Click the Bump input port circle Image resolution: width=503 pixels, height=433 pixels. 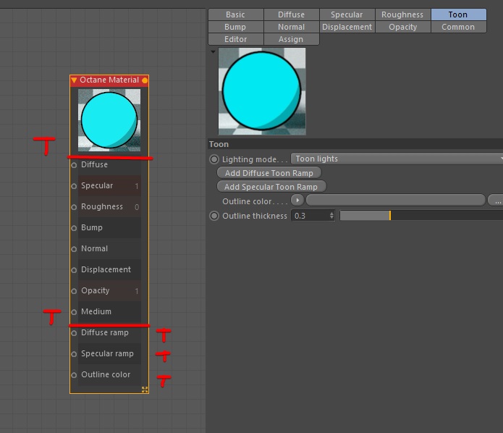tap(74, 228)
